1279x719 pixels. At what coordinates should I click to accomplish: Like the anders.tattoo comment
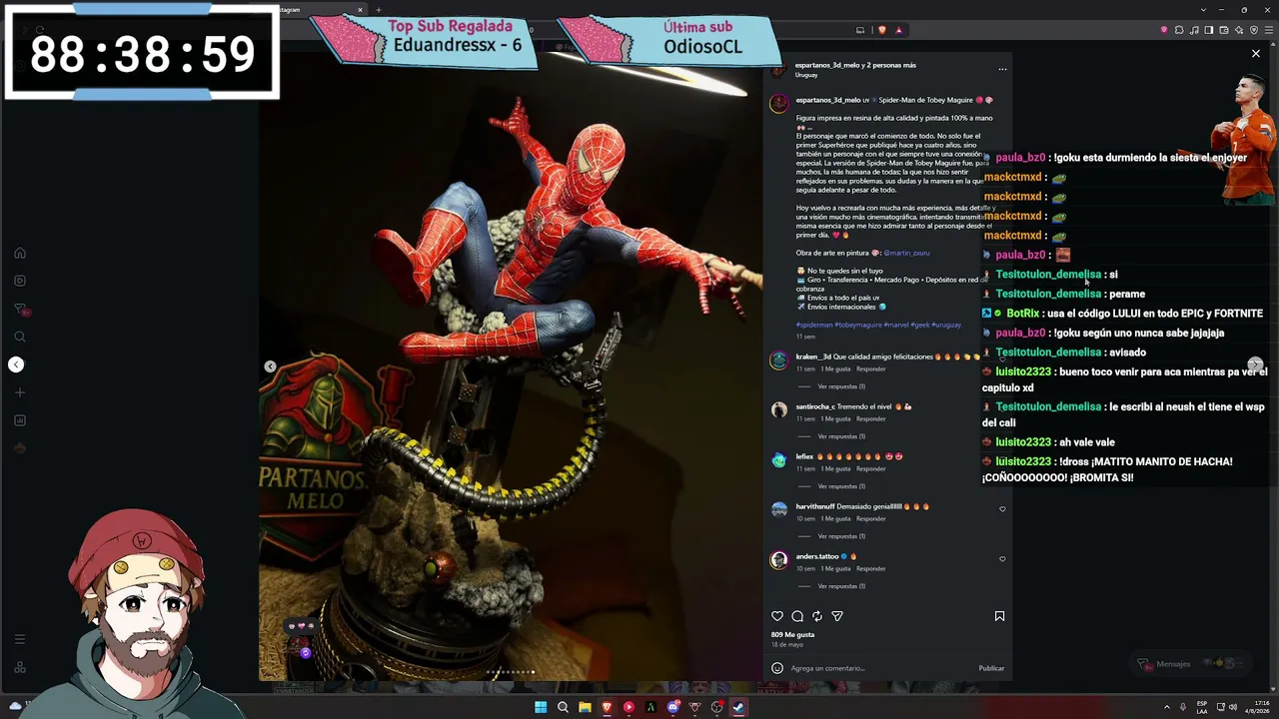(1002, 559)
